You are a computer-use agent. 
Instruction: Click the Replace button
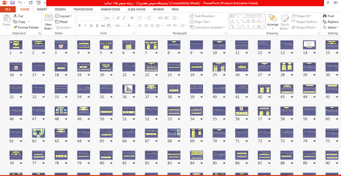coord(331,22)
